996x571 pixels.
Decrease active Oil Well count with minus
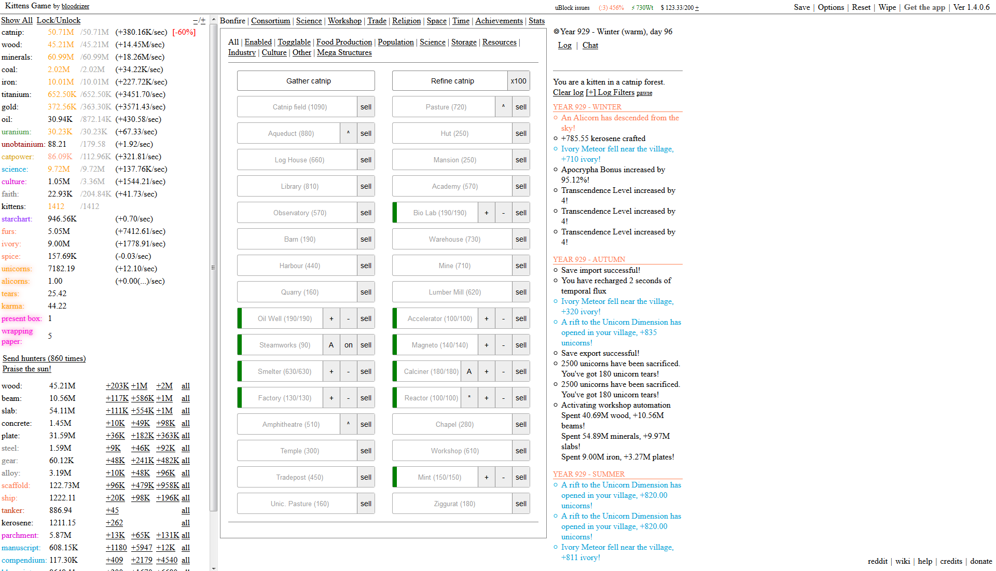pyautogui.click(x=348, y=318)
